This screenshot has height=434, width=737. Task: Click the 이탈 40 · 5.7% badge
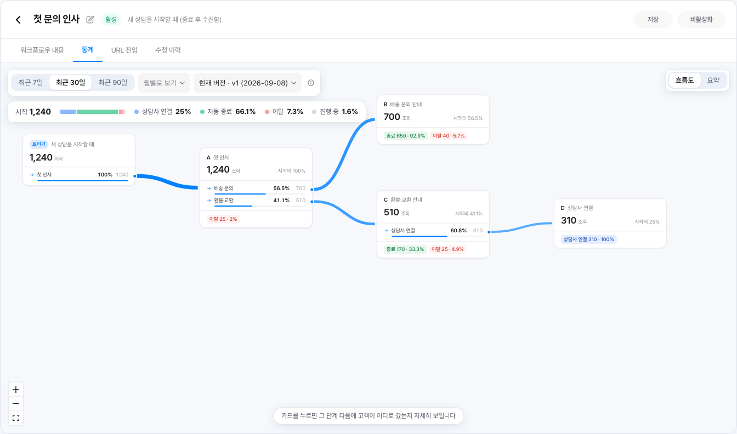click(x=449, y=136)
